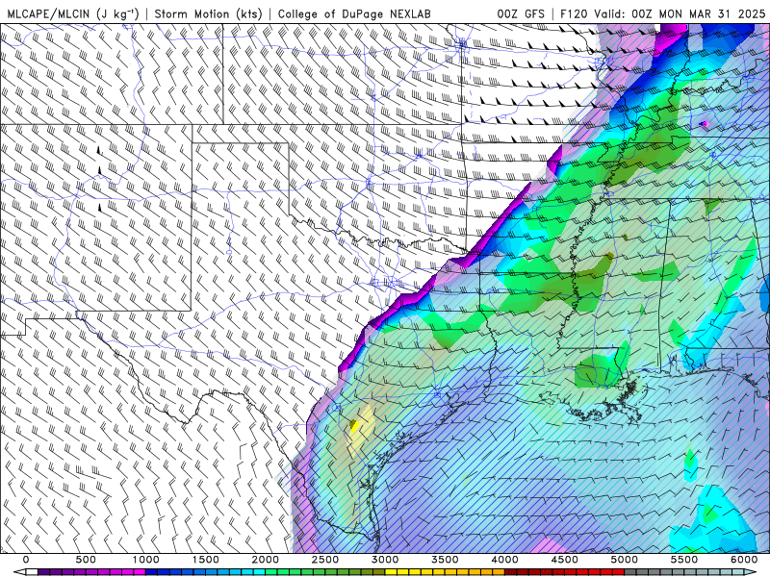The height and width of the screenshot is (577, 770).
Task: Select the 1500 color scale label
Action: (x=206, y=560)
